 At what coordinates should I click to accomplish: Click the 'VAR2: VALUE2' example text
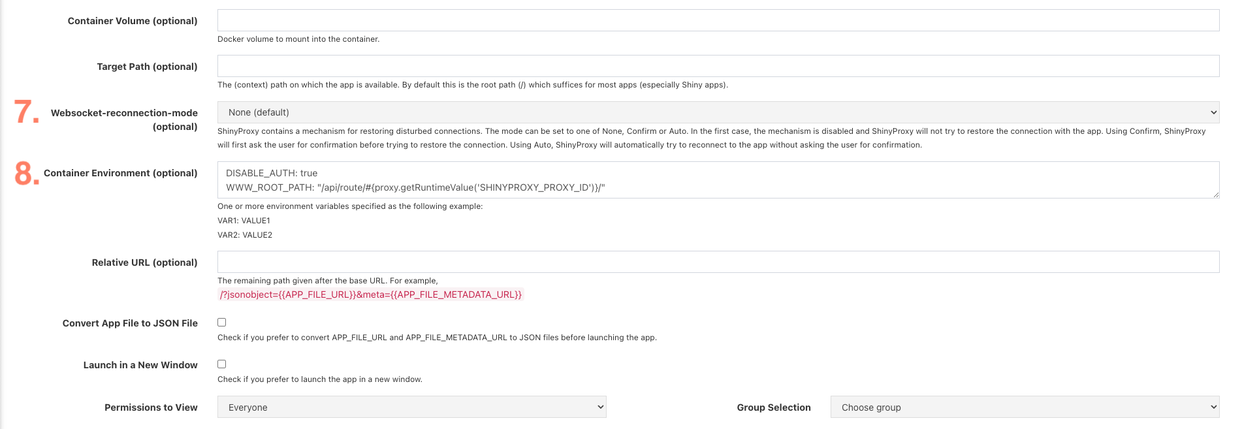(x=245, y=235)
